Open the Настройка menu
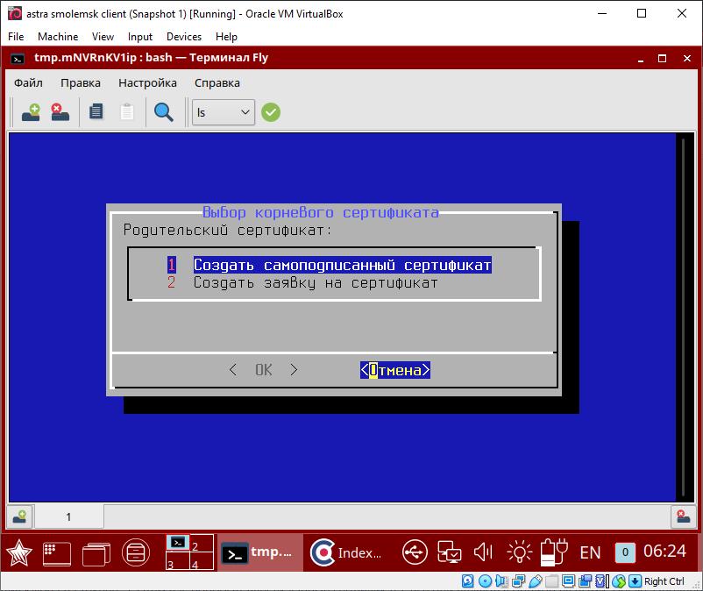This screenshot has height=591, width=703. [147, 83]
